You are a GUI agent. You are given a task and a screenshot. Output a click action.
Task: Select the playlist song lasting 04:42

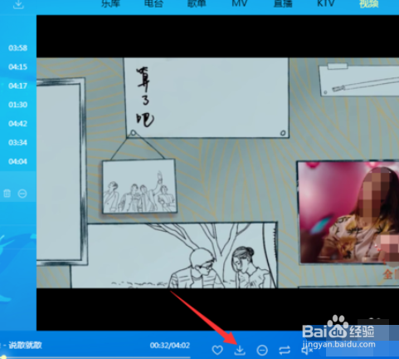(x=17, y=124)
